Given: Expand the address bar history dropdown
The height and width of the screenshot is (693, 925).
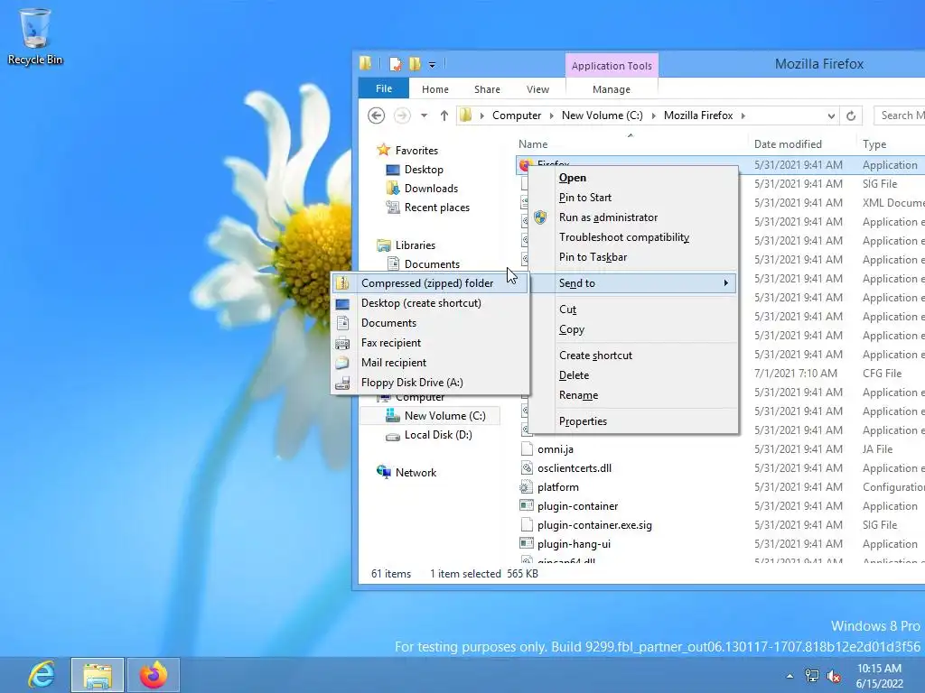Looking at the screenshot, I should [831, 115].
